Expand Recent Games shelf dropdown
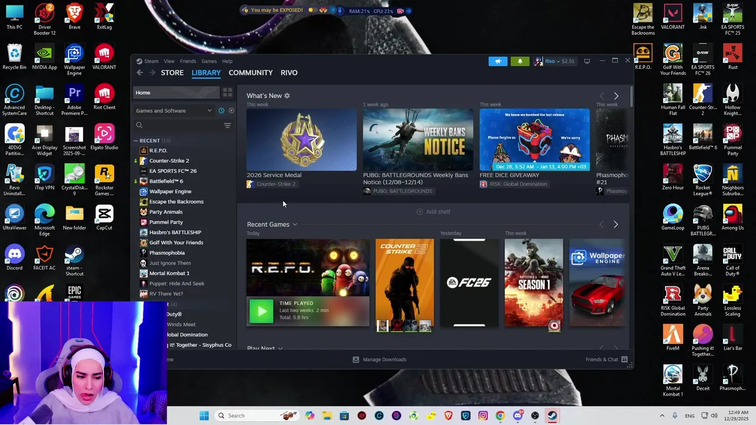Image resolution: width=756 pixels, height=425 pixels. pyautogui.click(x=295, y=225)
